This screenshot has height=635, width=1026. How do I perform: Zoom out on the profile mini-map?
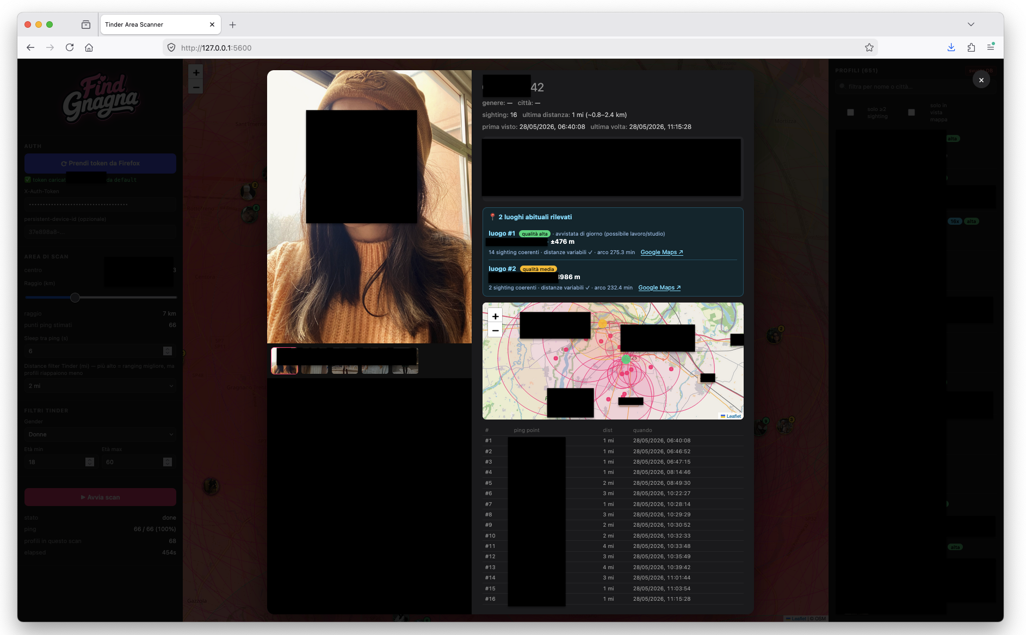coord(495,330)
